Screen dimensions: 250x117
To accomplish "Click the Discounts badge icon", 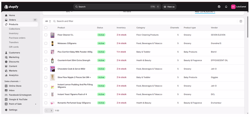I will pyautogui.click(x=6, y=62).
